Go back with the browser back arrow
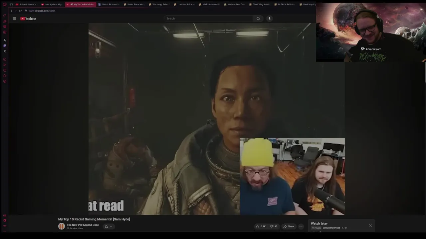The height and width of the screenshot is (239, 426). pos(11,11)
